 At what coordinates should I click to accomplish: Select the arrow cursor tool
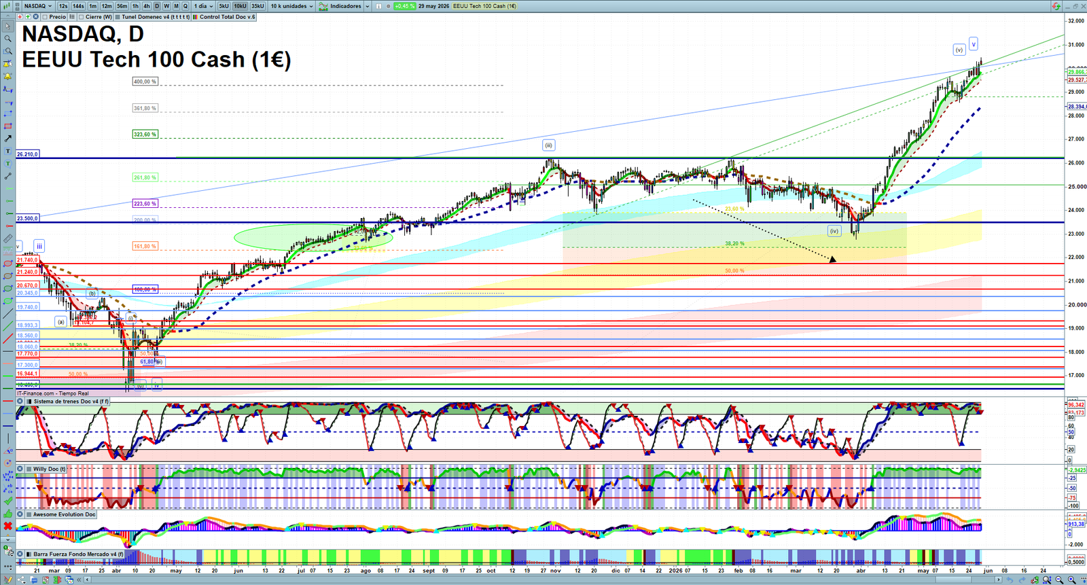pos(7,26)
